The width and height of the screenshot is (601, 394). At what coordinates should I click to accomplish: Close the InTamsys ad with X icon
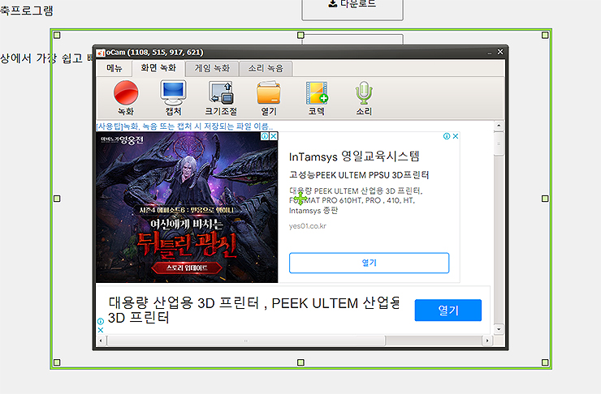pyautogui.click(x=456, y=136)
